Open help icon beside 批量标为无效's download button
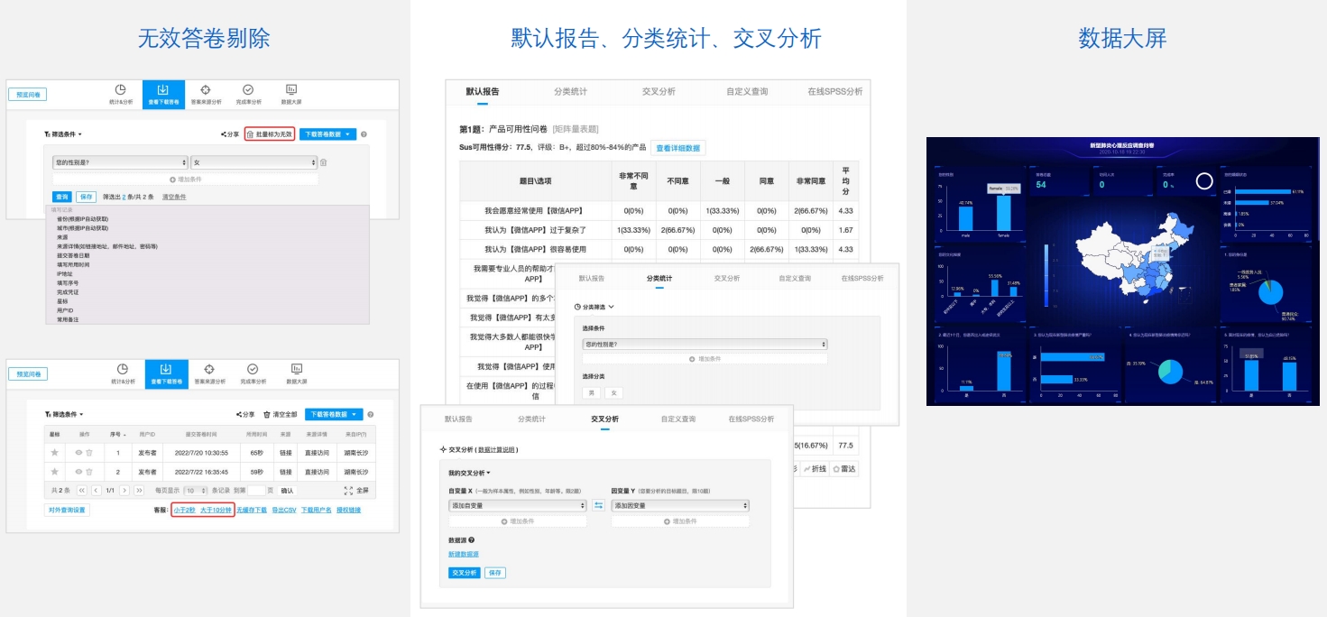 click(x=364, y=134)
